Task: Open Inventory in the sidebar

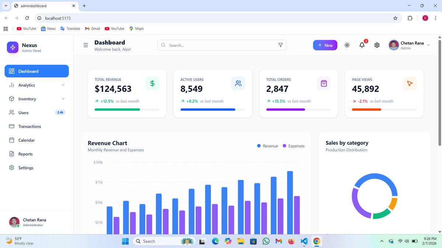Action: [x=37, y=99]
